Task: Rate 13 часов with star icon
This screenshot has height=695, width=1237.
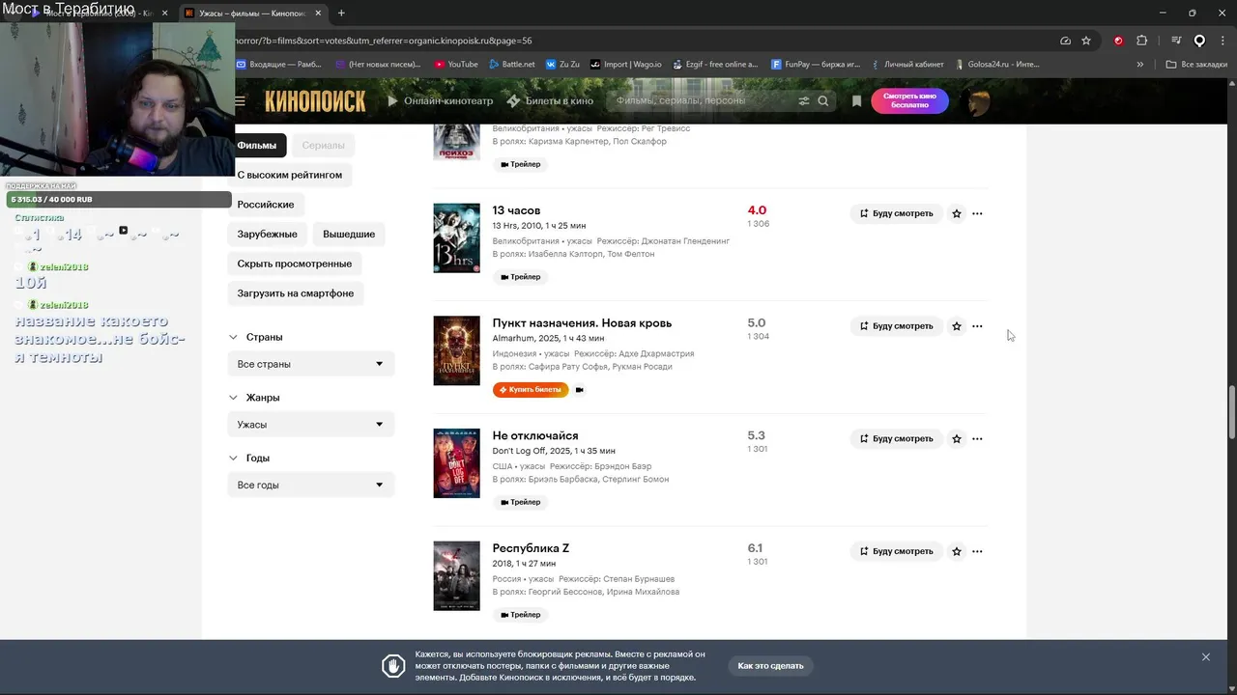Action: coord(957,213)
